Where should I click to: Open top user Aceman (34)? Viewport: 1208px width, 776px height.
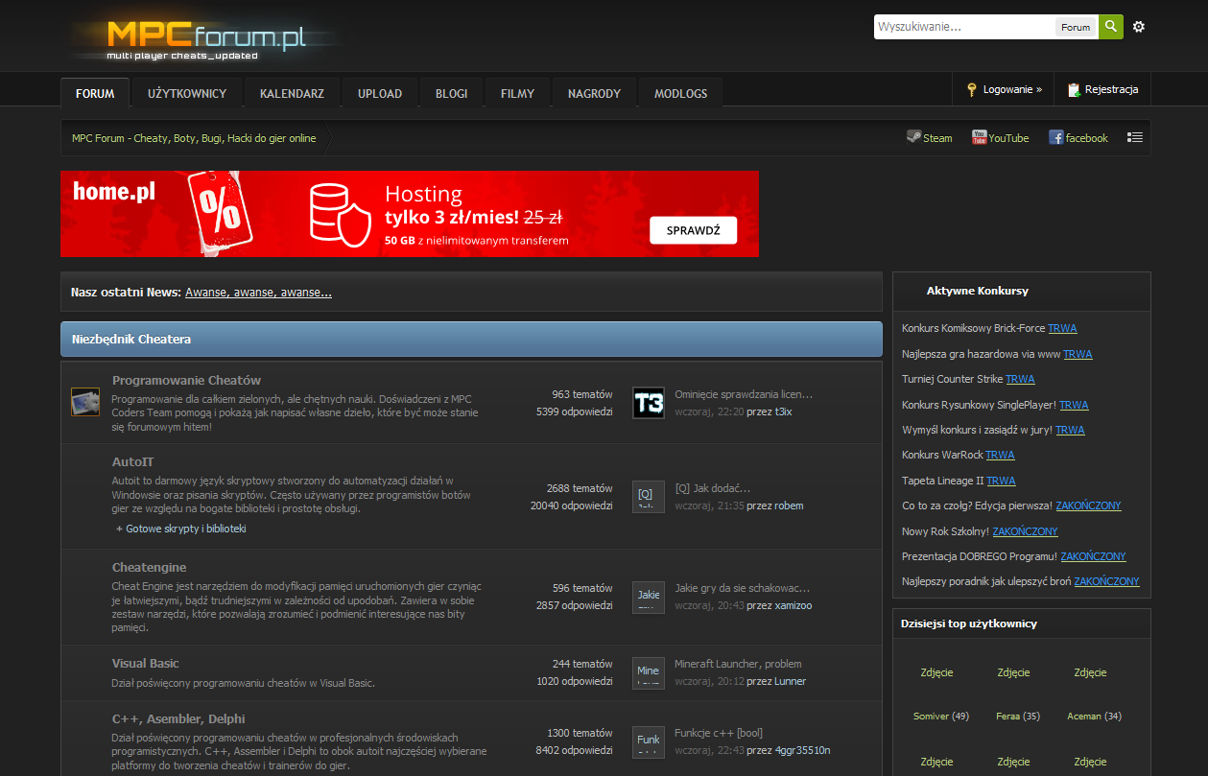tap(1094, 716)
